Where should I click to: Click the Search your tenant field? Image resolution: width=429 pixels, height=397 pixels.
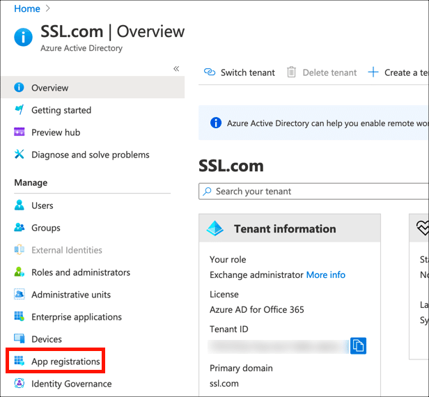[x=313, y=191]
